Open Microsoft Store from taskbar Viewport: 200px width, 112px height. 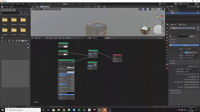pos(53,110)
